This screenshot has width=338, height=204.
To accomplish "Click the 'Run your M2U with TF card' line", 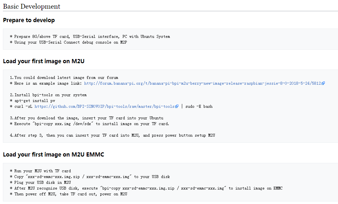I will pyautogui.click(x=41, y=171).
